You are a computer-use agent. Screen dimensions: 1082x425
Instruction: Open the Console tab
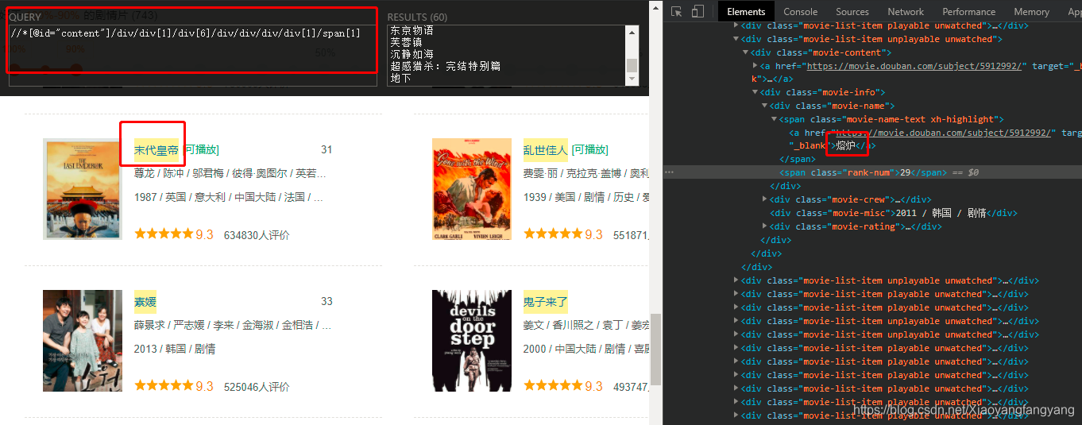click(x=800, y=11)
